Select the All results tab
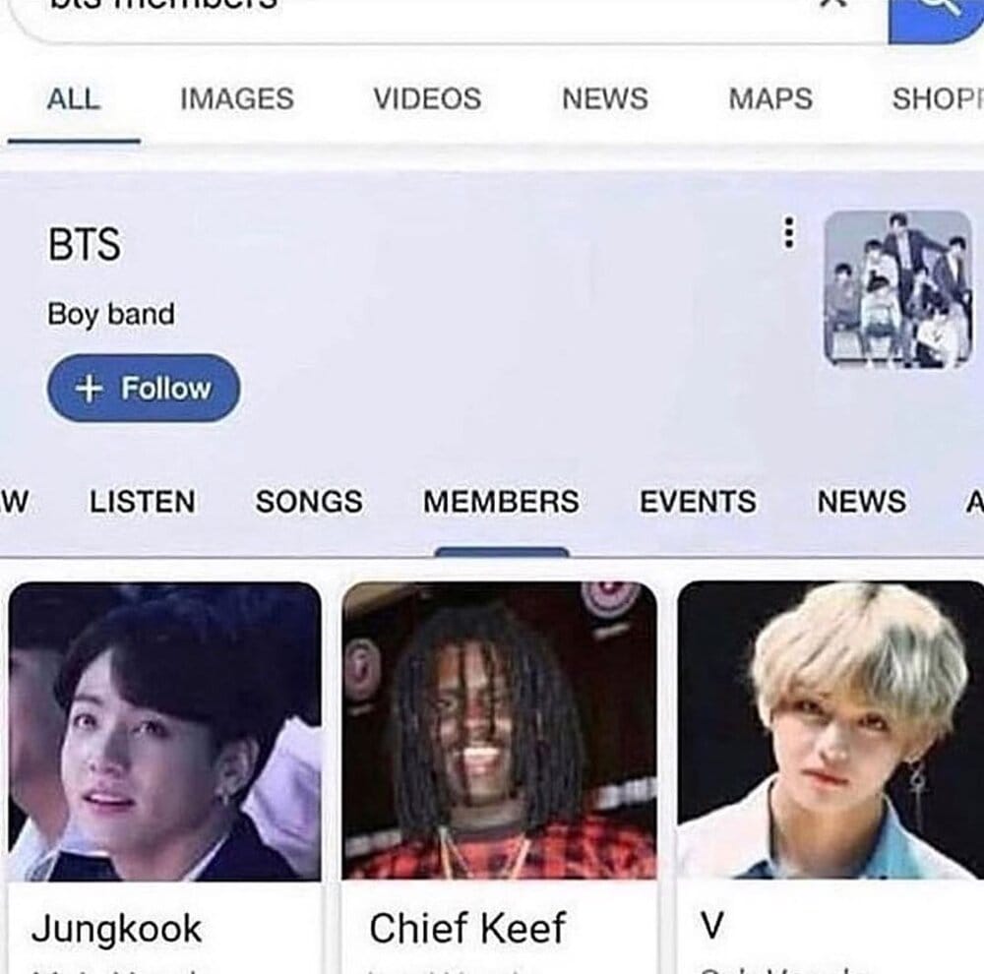The width and height of the screenshot is (984, 974). (x=74, y=99)
